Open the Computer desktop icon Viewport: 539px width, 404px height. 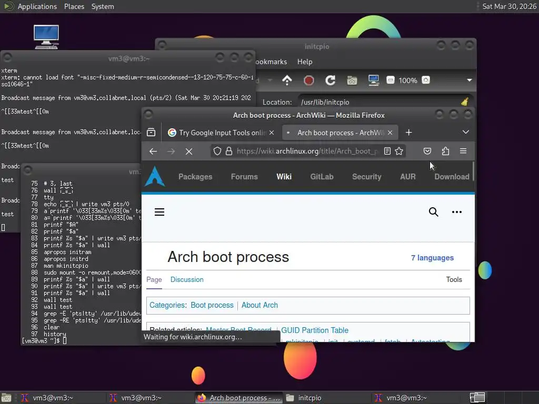coord(46,37)
